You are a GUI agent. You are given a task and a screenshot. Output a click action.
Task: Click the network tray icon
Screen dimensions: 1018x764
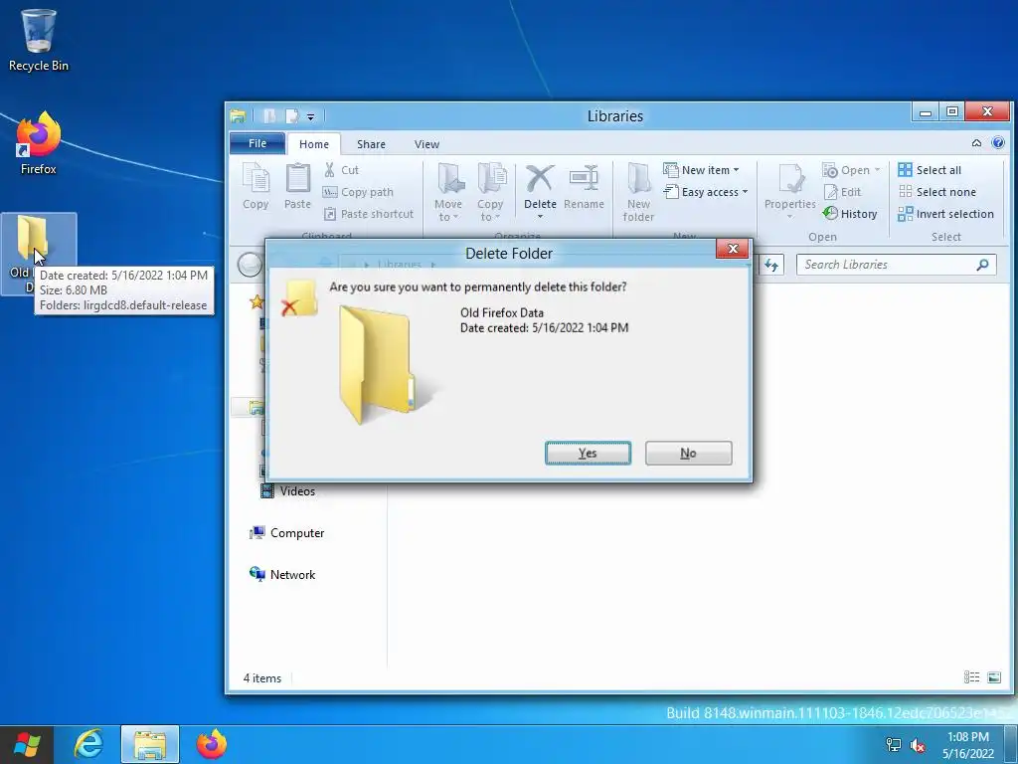pos(894,745)
